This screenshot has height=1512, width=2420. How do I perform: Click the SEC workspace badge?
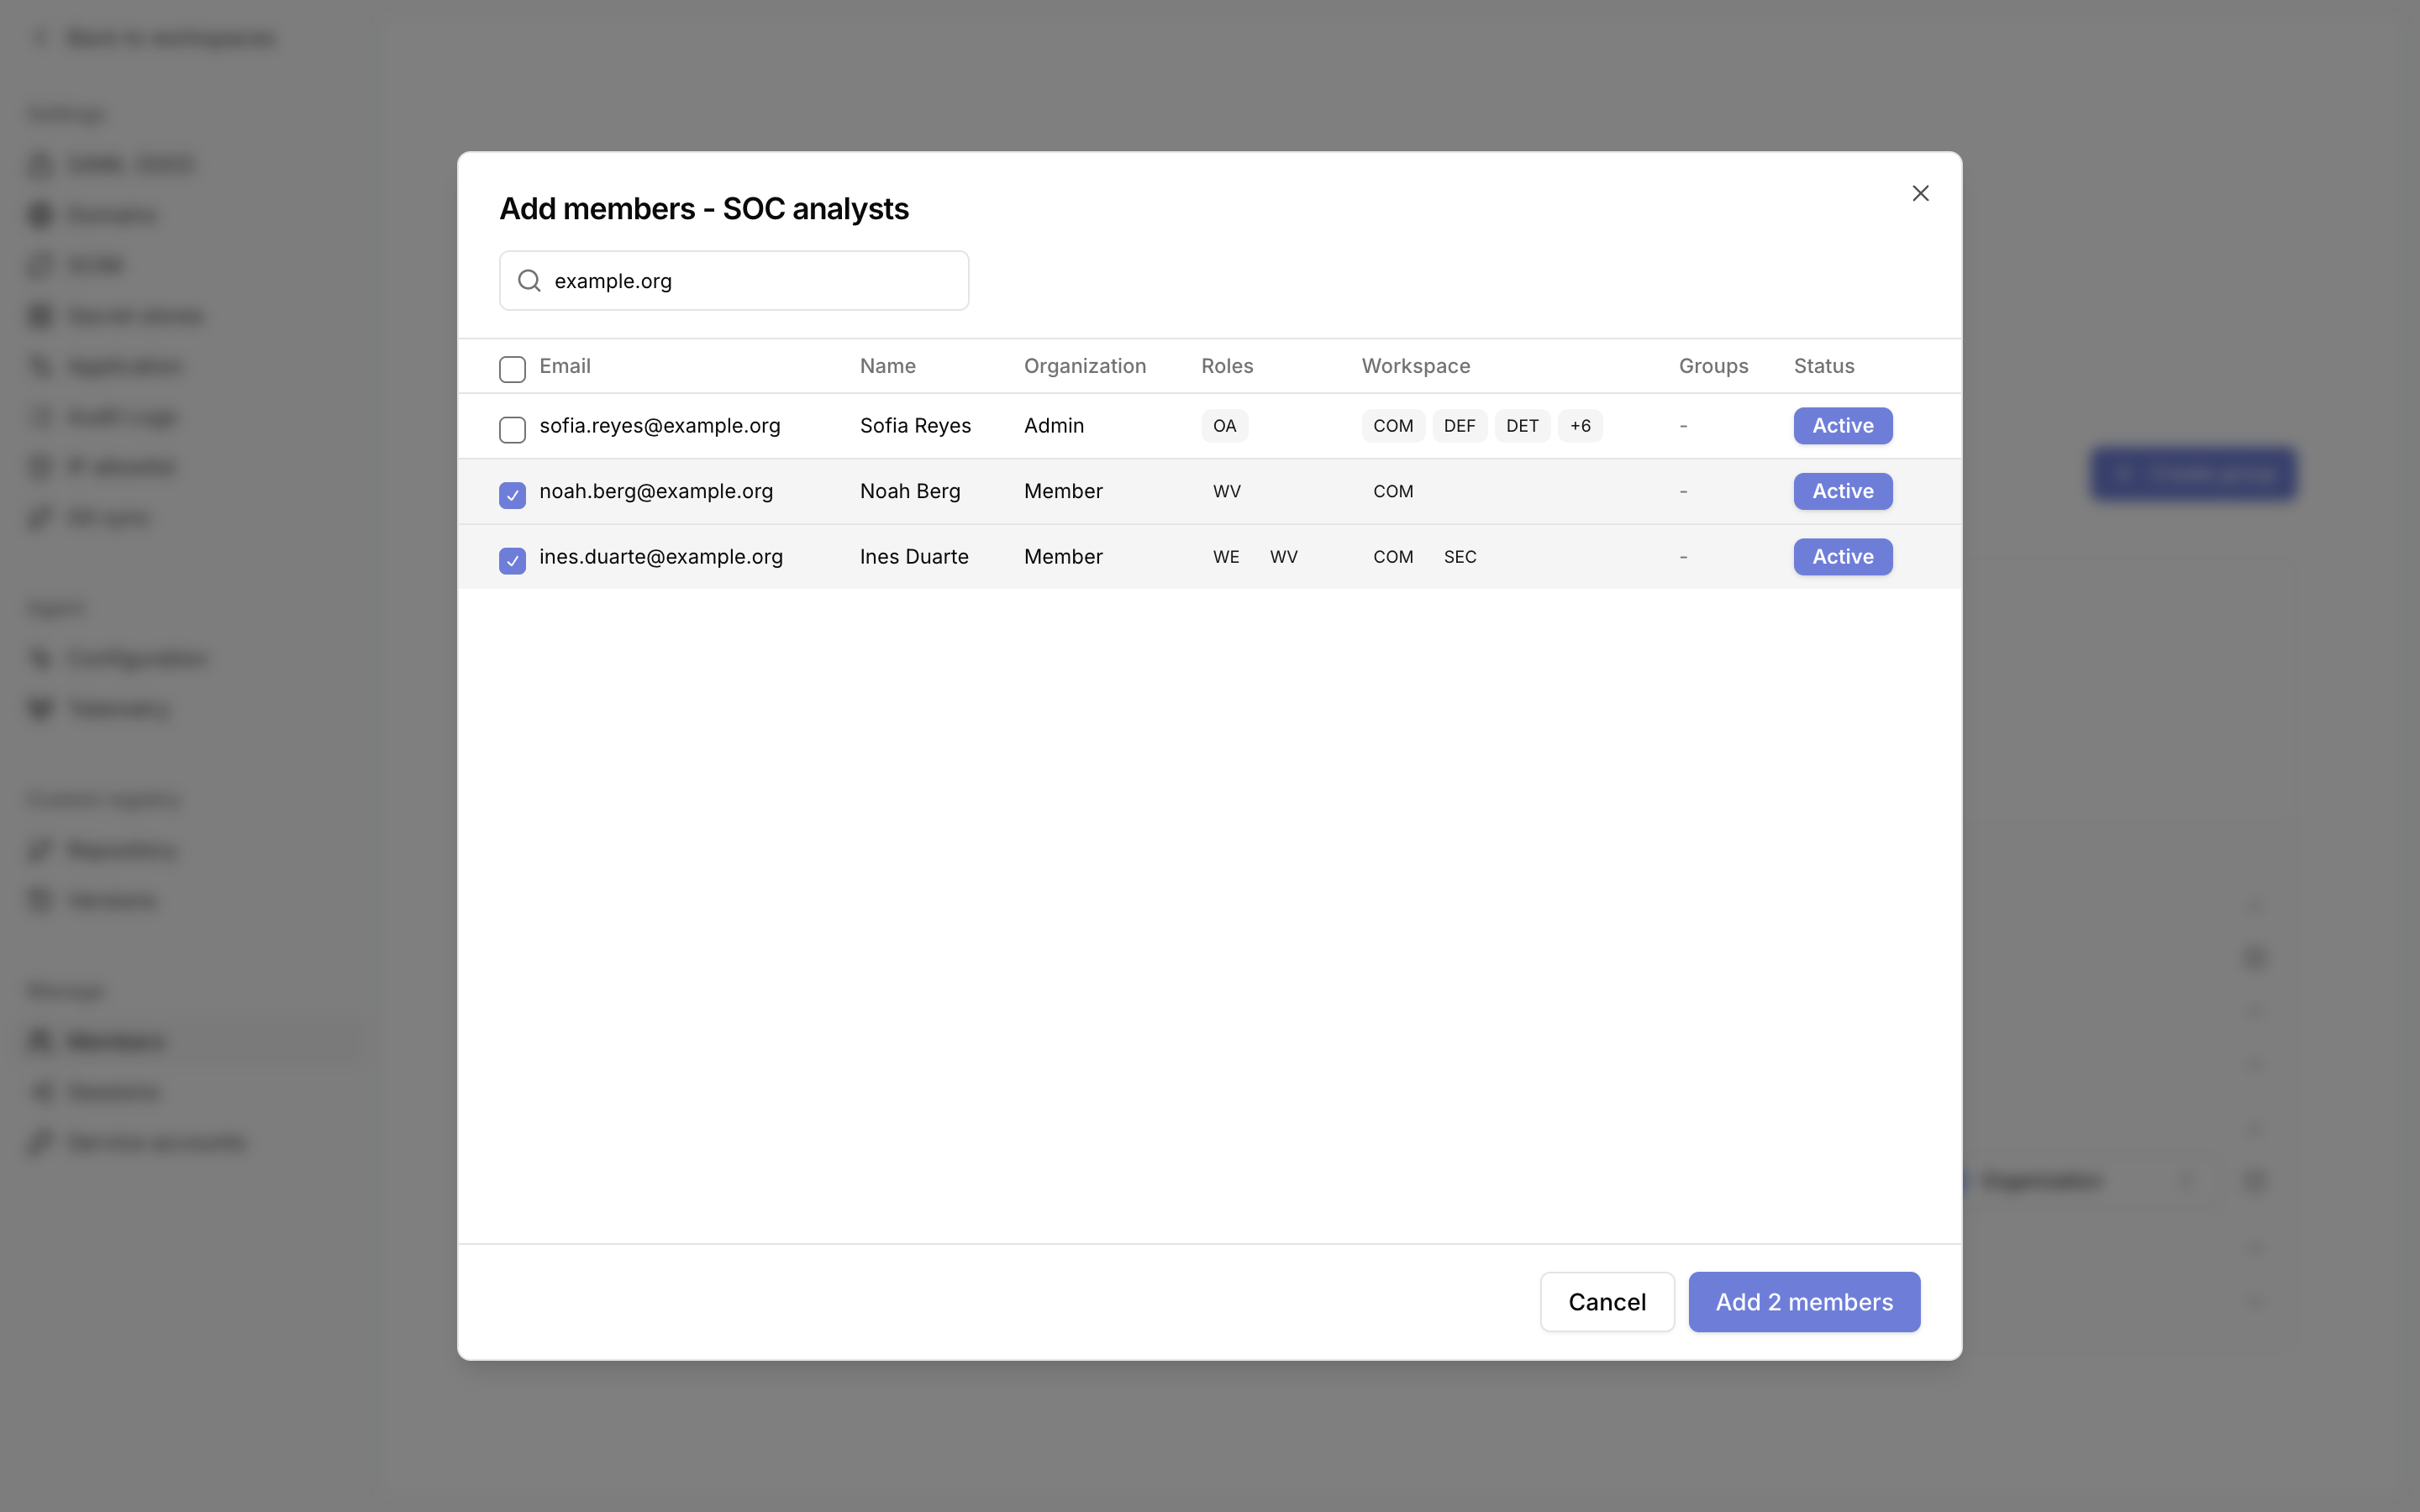[1460, 557]
